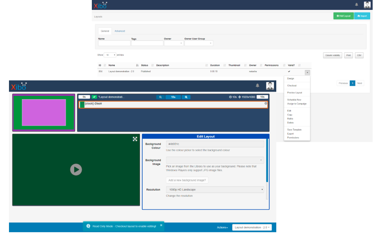This screenshot has height=233, width=373.
Task: Zoom out the timeline with the minus magnifier
Action: coord(160,97)
